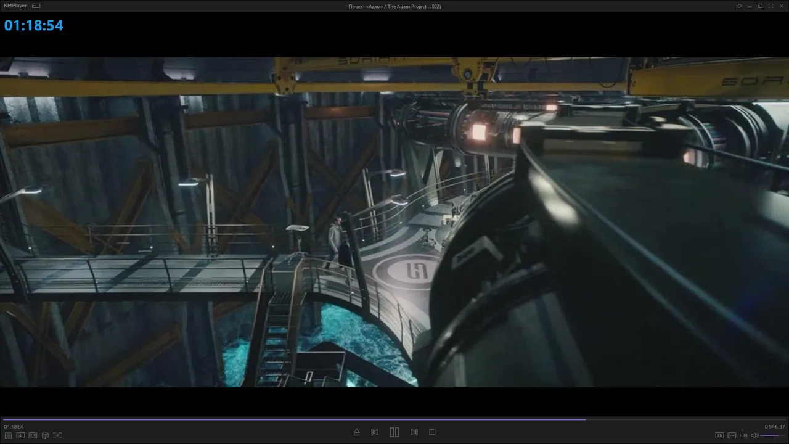Viewport: 789px width, 444px height.
Task: Click the video frame to toggle playback
Action: (394, 222)
